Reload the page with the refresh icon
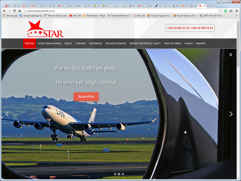 [14, 11]
